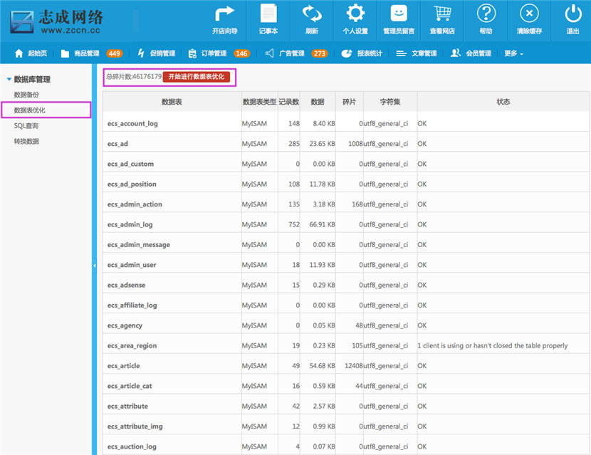Click the 字符集 column header

click(x=390, y=102)
